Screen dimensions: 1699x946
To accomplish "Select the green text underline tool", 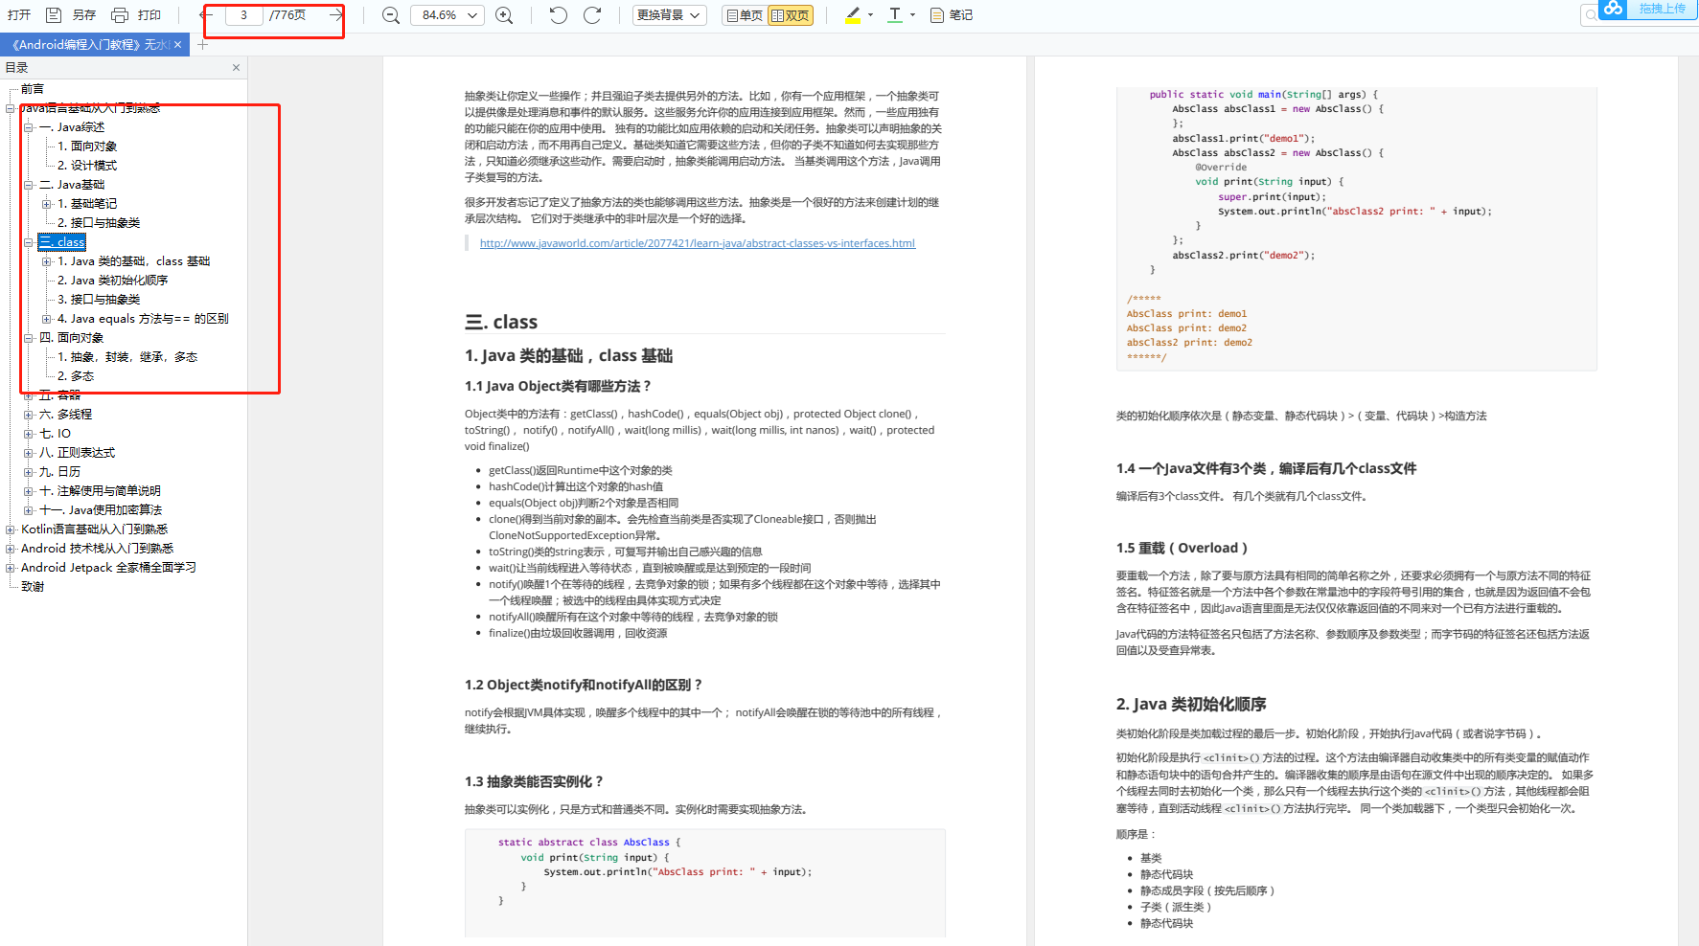I will pyautogui.click(x=895, y=15).
